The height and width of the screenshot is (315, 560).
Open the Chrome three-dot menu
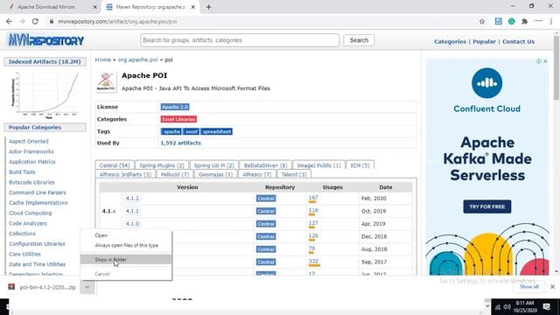point(551,21)
